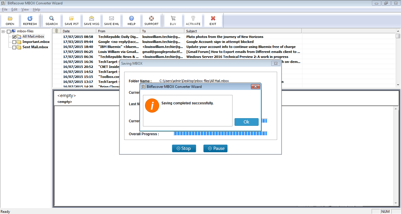Sort by the Date column header
401x214 pixels.
pyautogui.click(x=79, y=31)
